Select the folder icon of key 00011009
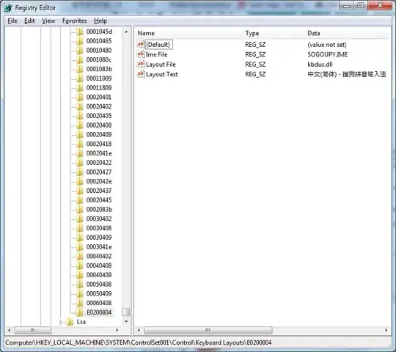Viewport: 396px width, 352px height. point(79,78)
